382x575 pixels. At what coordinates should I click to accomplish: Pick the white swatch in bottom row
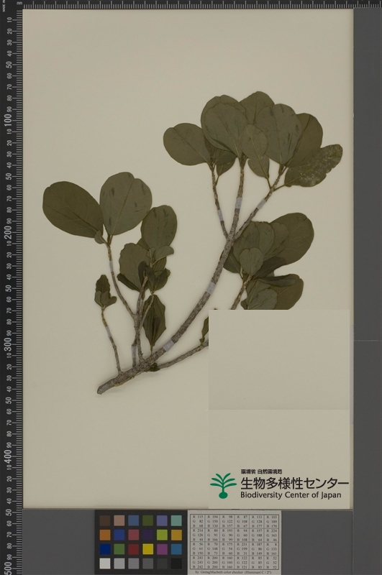tap(105, 563)
